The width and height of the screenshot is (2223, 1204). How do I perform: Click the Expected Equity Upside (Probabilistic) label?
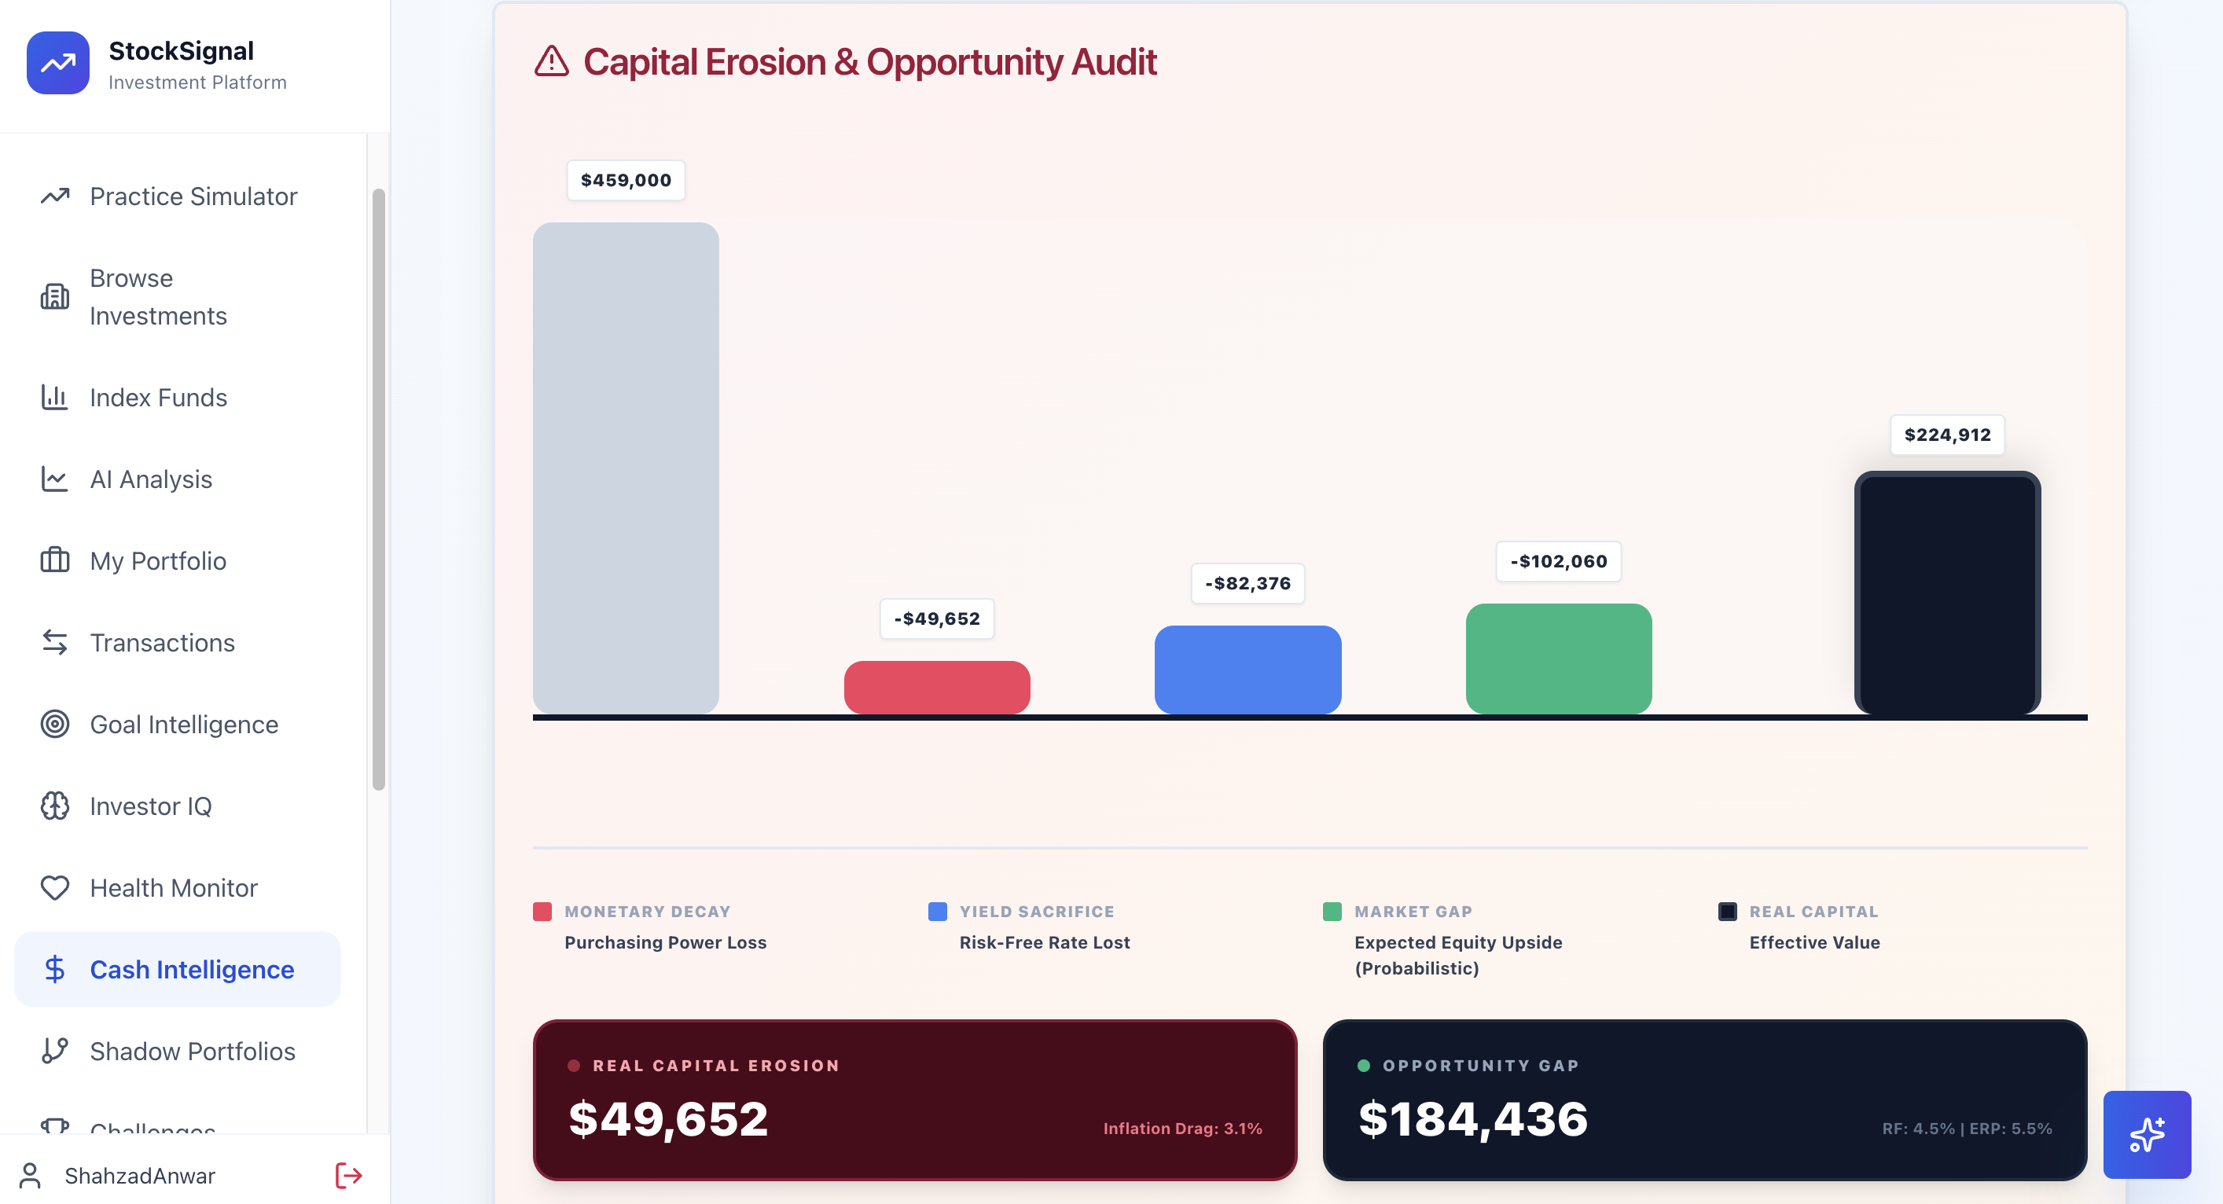[1458, 956]
